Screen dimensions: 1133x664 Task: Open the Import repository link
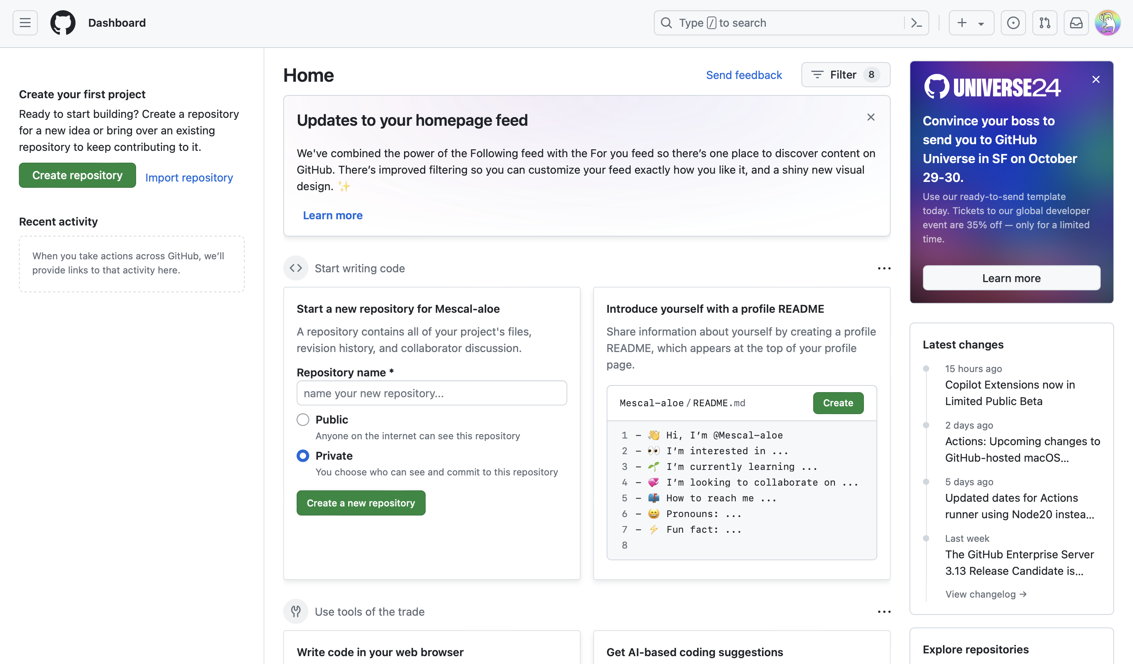pos(189,178)
